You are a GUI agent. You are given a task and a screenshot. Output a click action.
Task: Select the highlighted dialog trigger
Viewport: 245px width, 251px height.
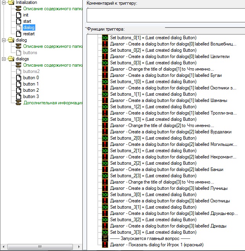29,27
